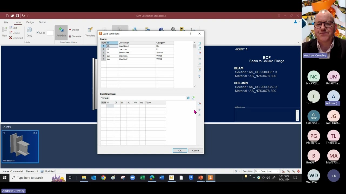Click the New joint button
Screen dimensions: 346x194
4,32
